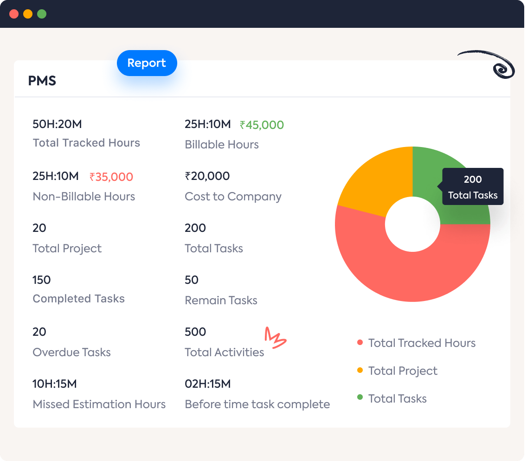Screen dimensions: 527x461
Task: Click the PMS panel heading
Action: pyautogui.click(x=42, y=81)
